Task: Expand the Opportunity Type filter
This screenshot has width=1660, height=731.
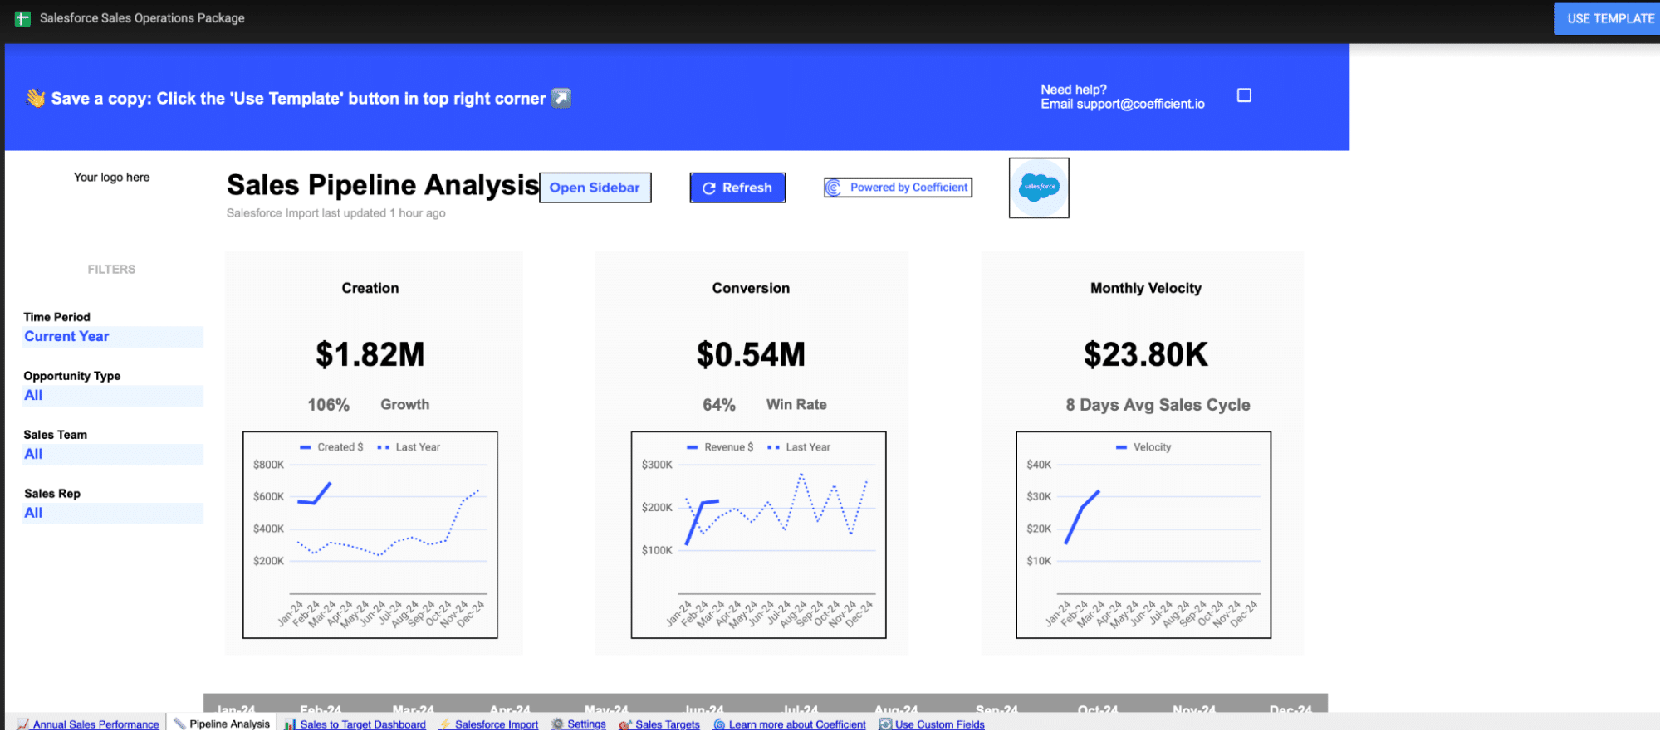Action: (112, 395)
